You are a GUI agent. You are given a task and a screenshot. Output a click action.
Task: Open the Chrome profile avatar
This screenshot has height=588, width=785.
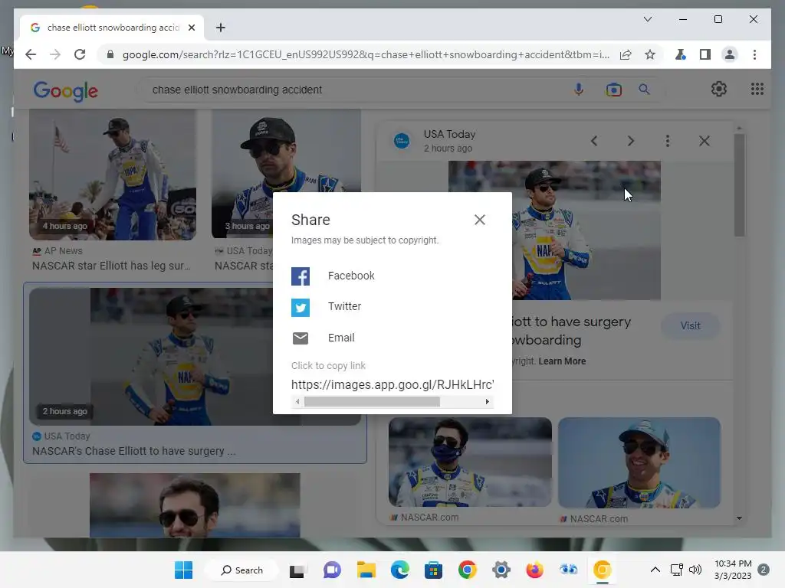pos(730,54)
